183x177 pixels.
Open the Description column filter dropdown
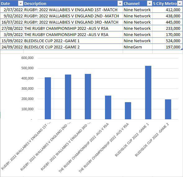click(120, 4)
